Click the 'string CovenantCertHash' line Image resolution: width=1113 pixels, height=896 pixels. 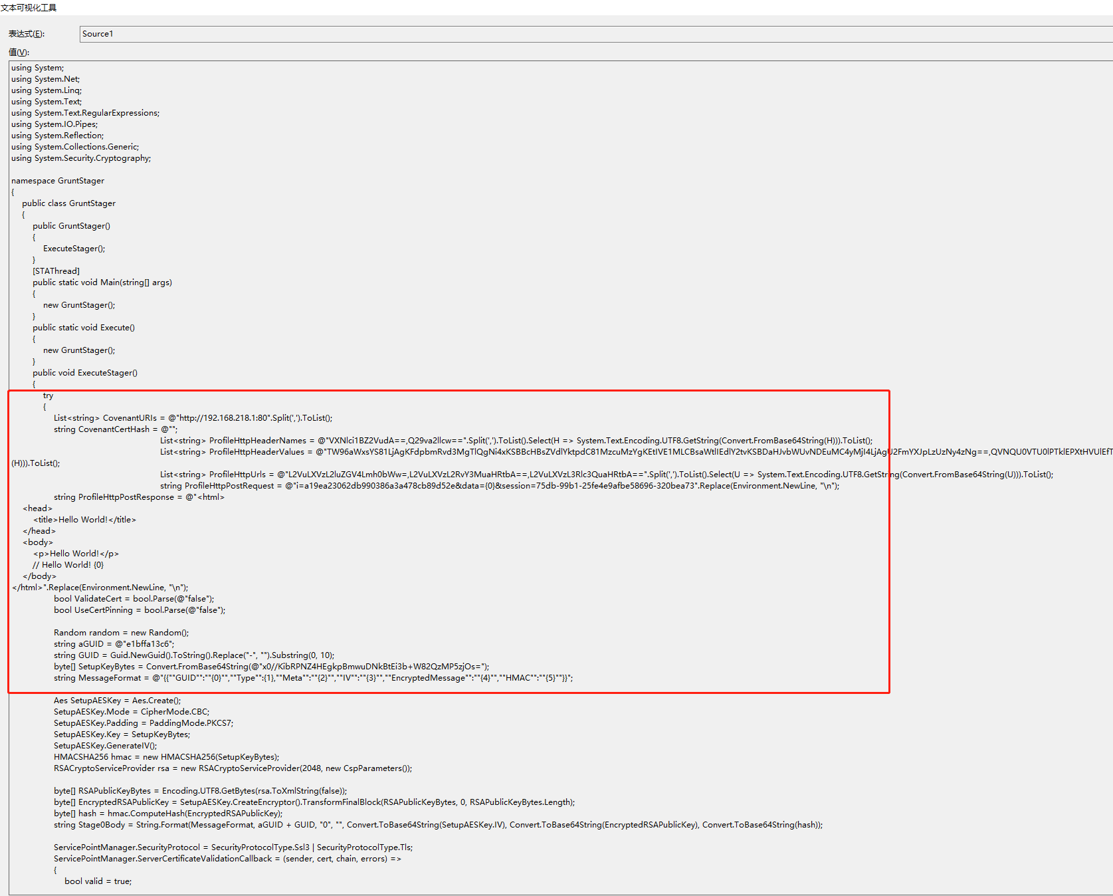point(116,429)
